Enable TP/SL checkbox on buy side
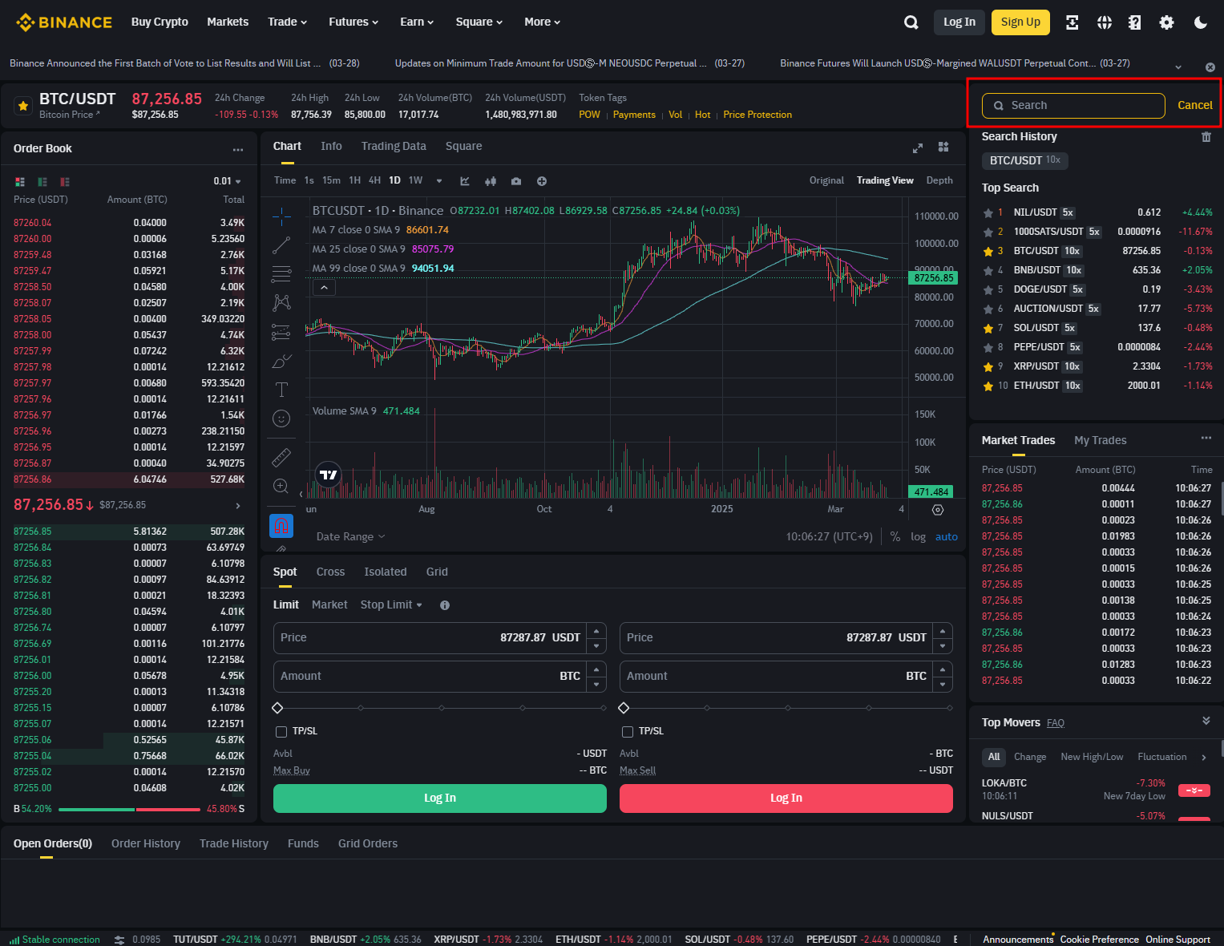Screen dimensions: 1224x946 (x=281, y=731)
